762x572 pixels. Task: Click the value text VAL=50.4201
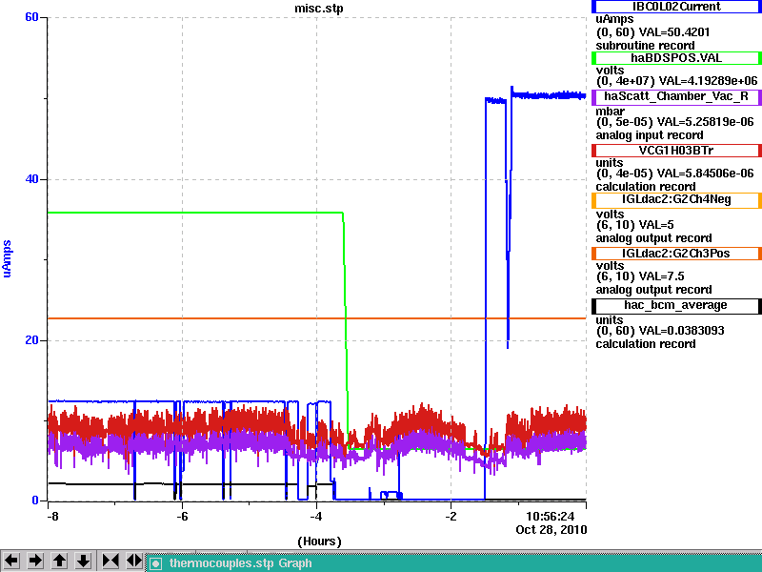674,32
